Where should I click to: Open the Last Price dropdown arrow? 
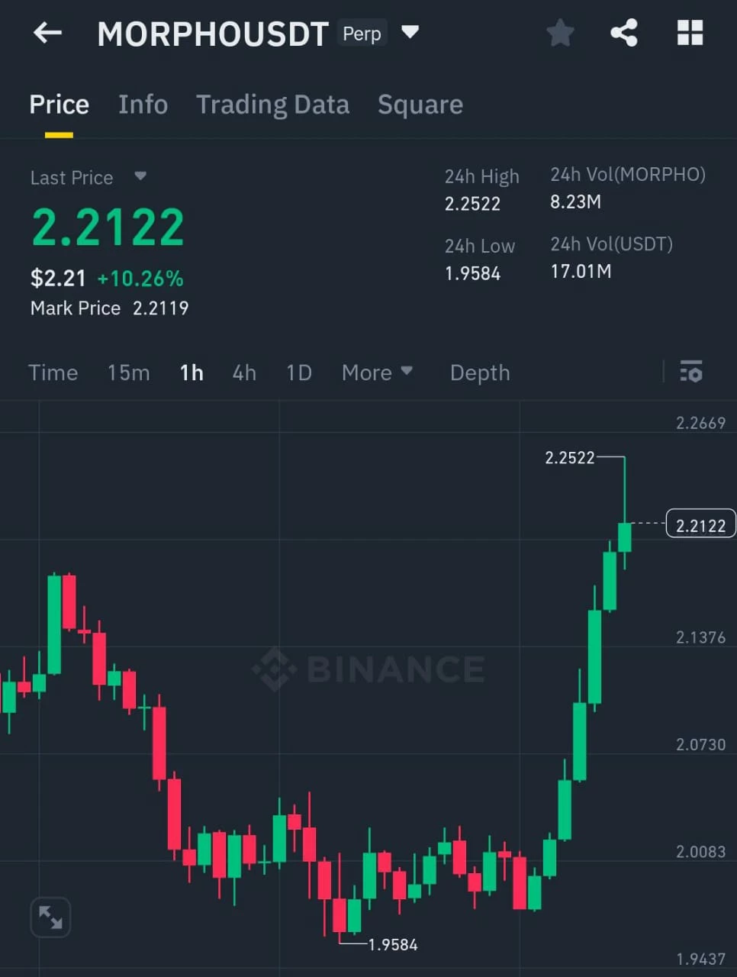140,176
